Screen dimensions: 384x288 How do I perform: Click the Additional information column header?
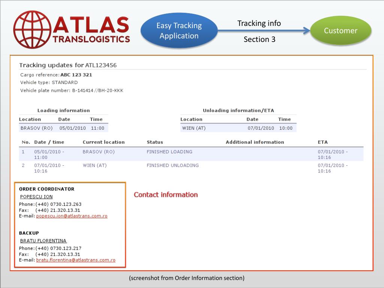(255, 142)
